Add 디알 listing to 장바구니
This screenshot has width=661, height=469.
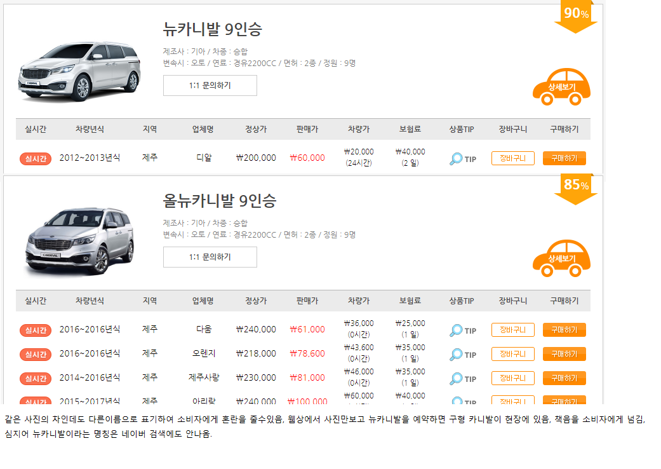click(x=513, y=157)
